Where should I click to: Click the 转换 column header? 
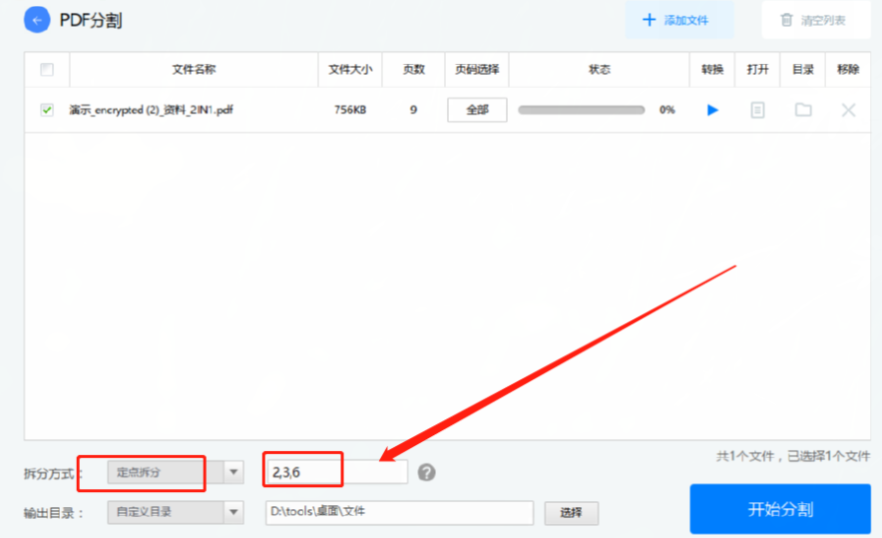click(x=712, y=69)
